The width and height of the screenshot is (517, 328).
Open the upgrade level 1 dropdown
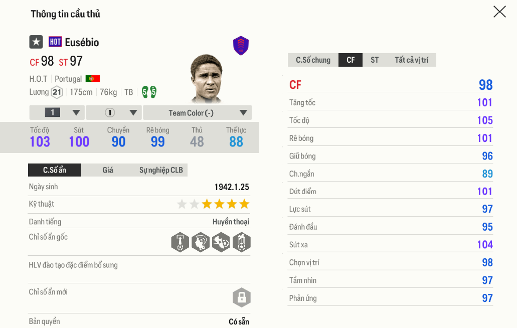click(x=57, y=113)
